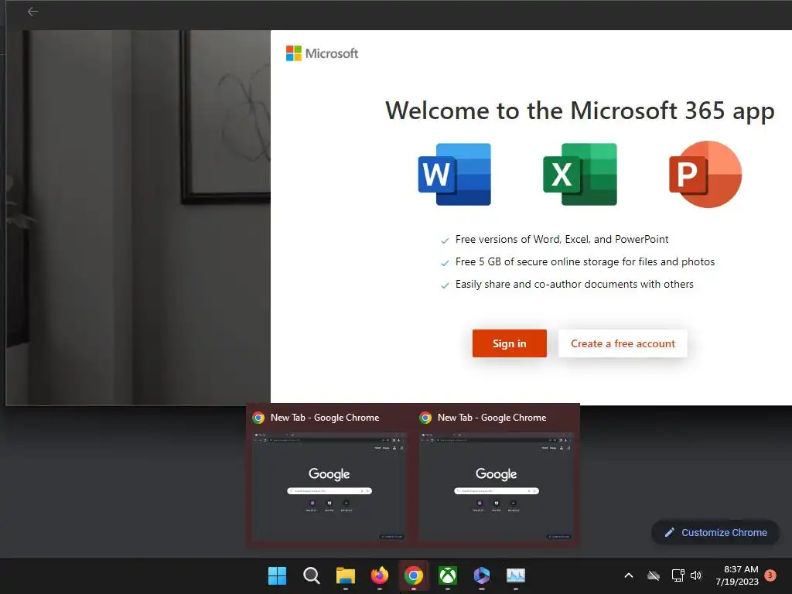Click the Customize Chrome button
The width and height of the screenshot is (792, 594).
point(715,532)
